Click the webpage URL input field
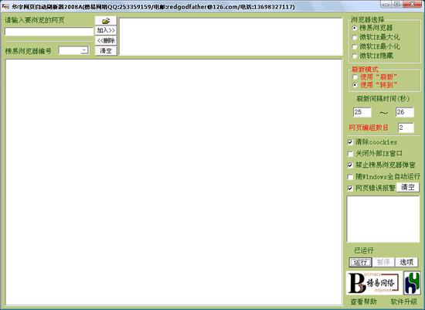425x310 pixels. 49,32
